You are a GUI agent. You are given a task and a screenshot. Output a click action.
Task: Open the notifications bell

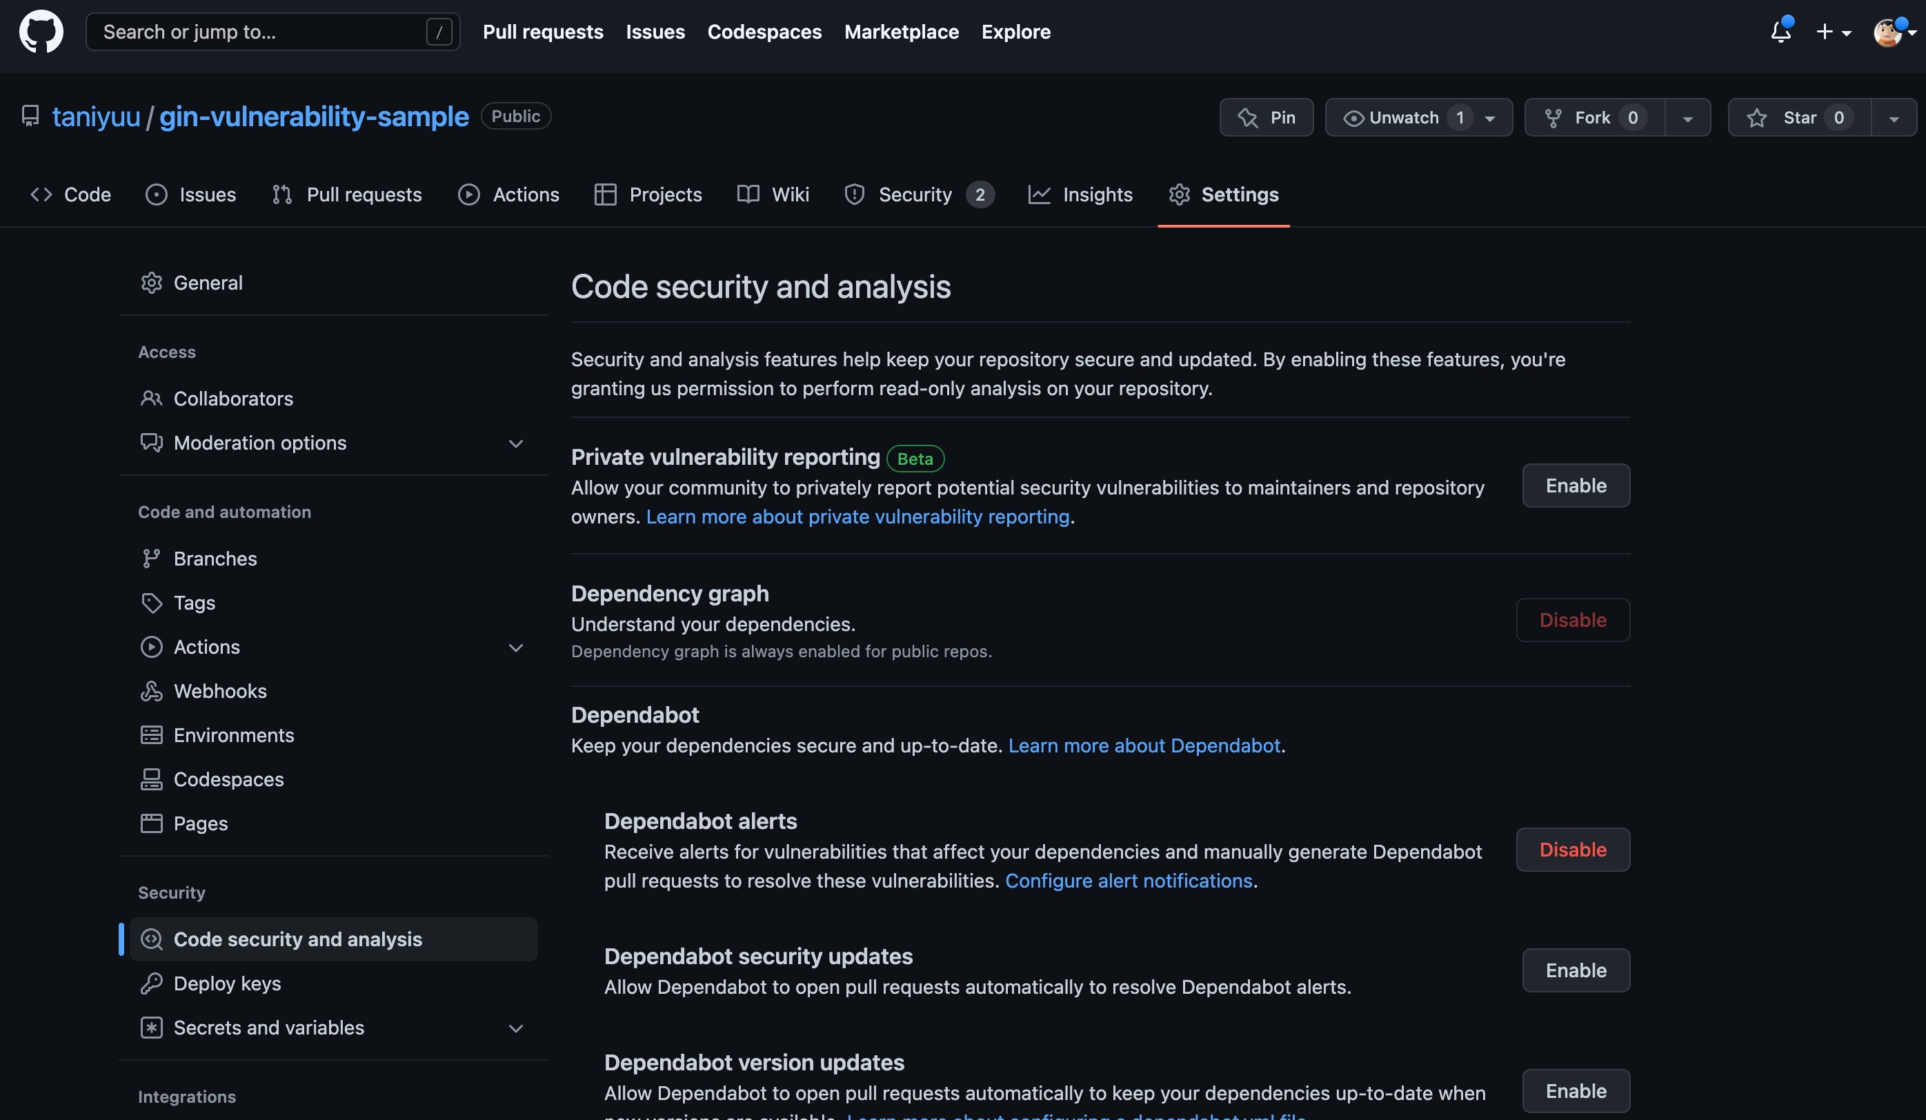click(x=1780, y=31)
